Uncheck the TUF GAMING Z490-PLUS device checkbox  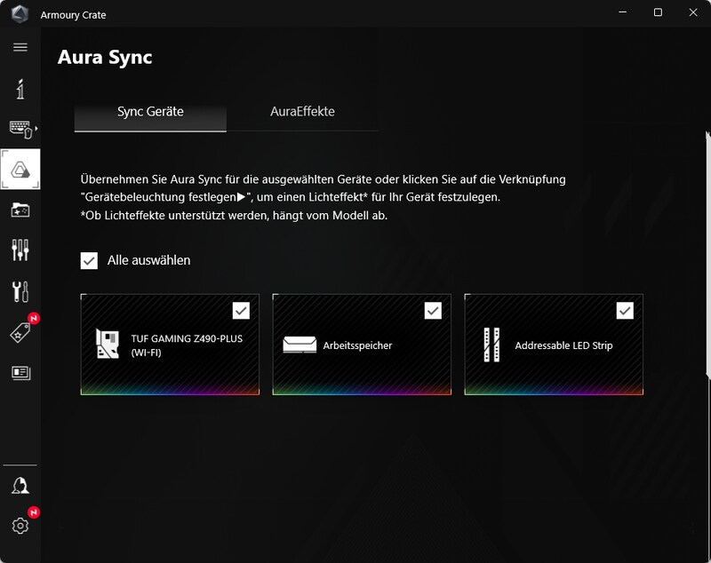click(x=241, y=310)
